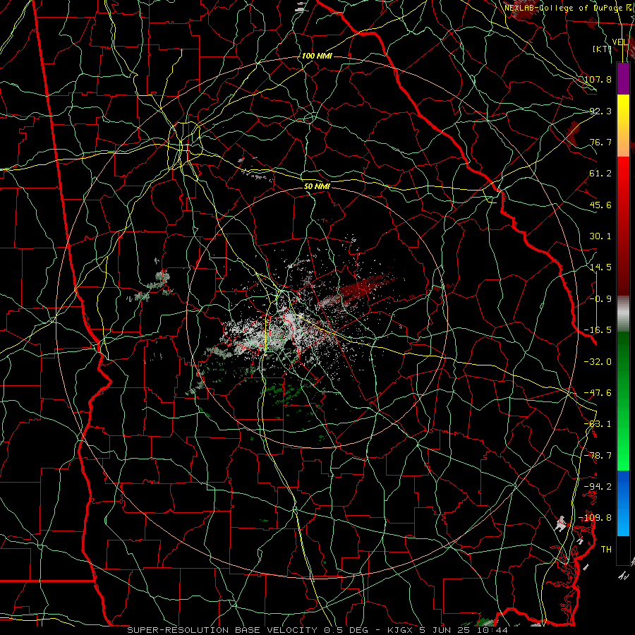Click the TH legend label
This screenshot has height=635, width=635.
click(606, 550)
